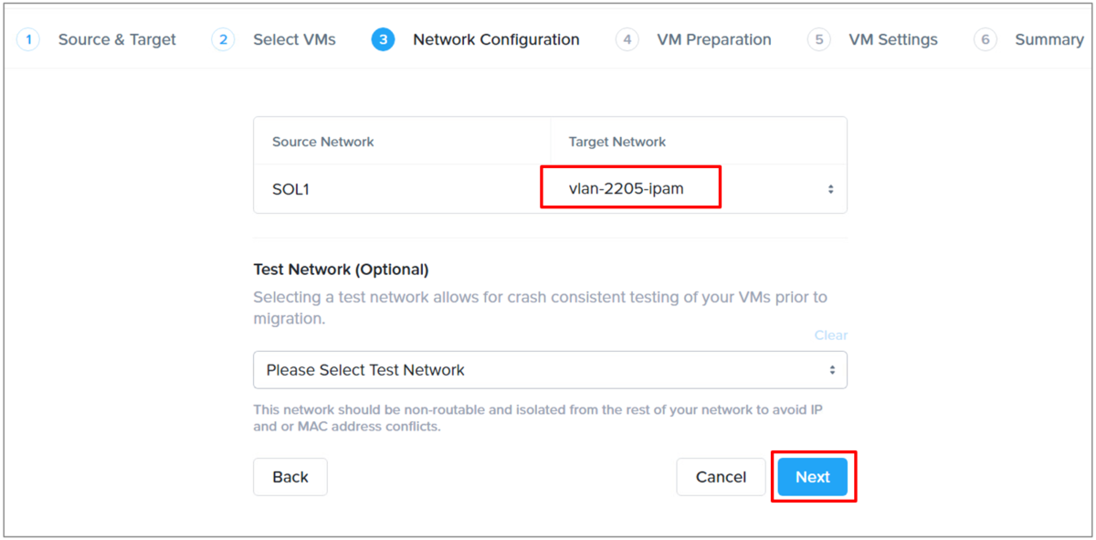1096x540 pixels.
Task: Open the VM Preparation step
Action: [x=714, y=39]
